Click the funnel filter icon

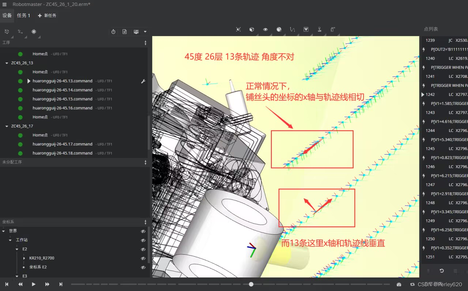(x=306, y=30)
